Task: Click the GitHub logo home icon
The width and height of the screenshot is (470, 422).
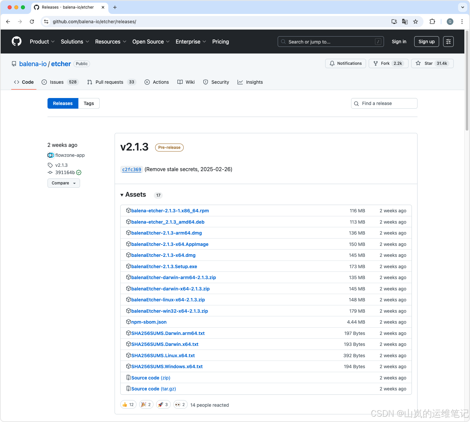Action: [17, 41]
